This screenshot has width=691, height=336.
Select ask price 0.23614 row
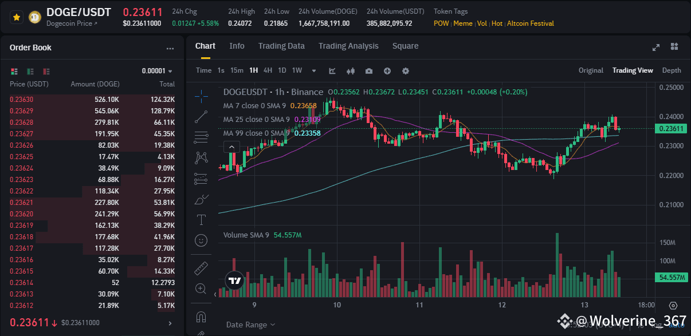coord(92,282)
